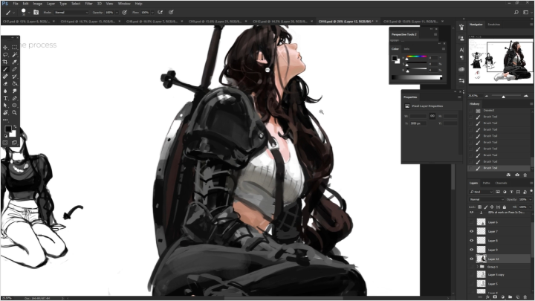Open the brush Mode dropdown
535x301 pixels.
(71, 13)
